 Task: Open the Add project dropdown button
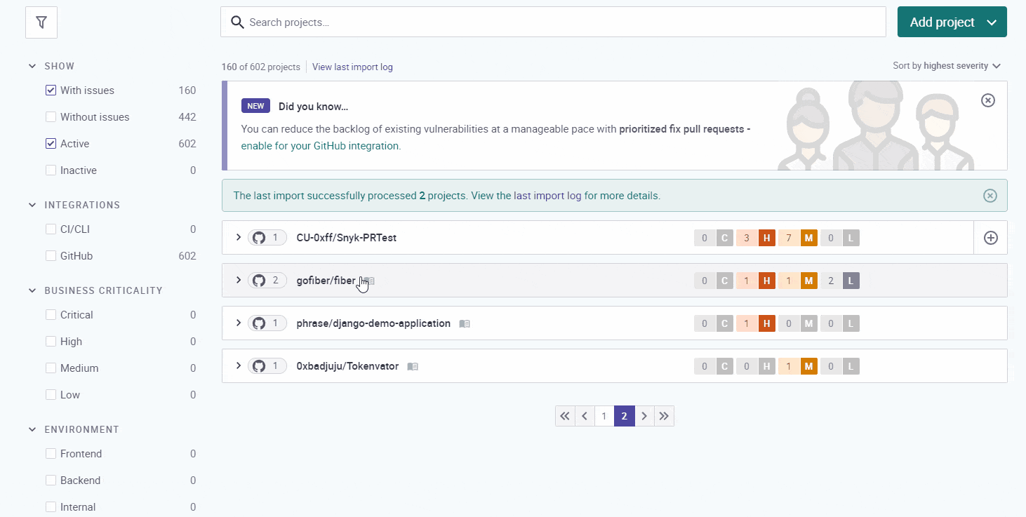(952, 22)
